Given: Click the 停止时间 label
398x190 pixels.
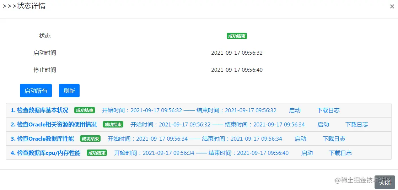Looking at the screenshot, I should [45, 70].
